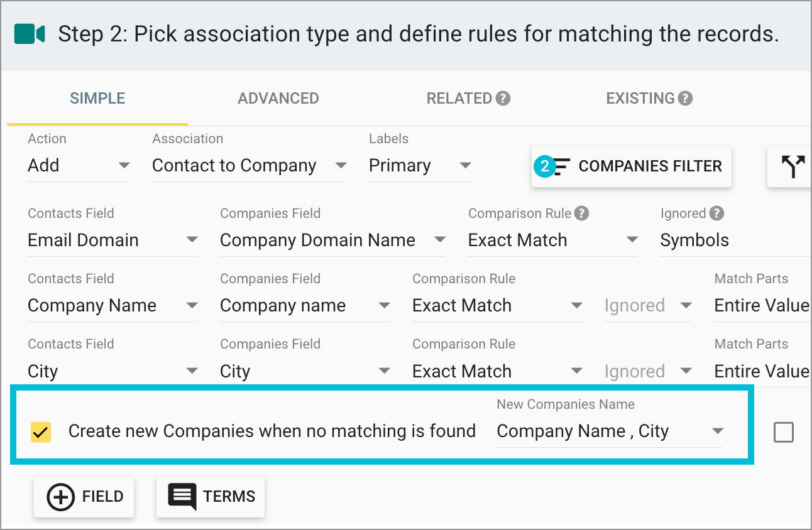
Task: Click the filter icon on Companies Filter
Action: [561, 166]
